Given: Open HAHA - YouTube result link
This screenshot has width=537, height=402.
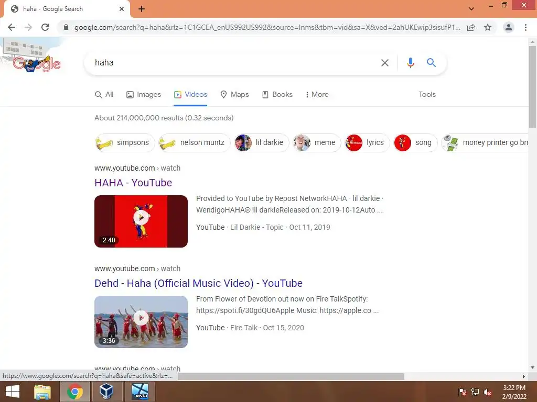Looking at the screenshot, I should pos(133,183).
